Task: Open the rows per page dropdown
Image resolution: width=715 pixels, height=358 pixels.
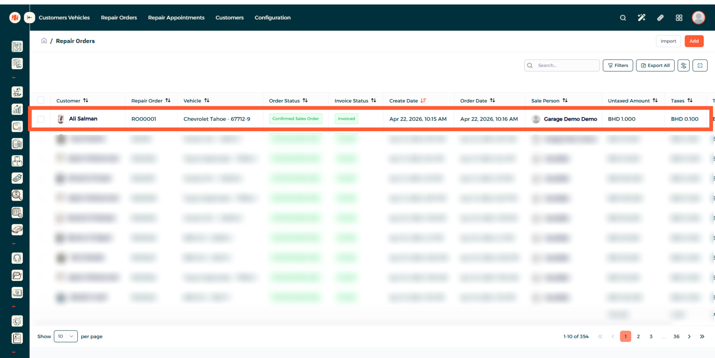Action: pos(66,336)
